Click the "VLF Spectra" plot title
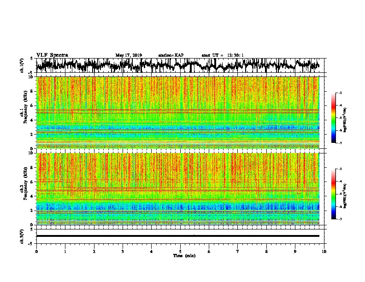The width and height of the screenshot is (365, 282). click(x=52, y=55)
